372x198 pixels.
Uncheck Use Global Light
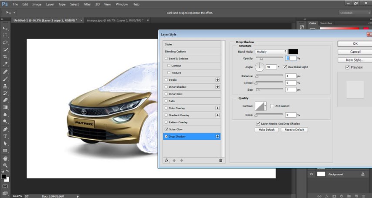click(x=284, y=67)
